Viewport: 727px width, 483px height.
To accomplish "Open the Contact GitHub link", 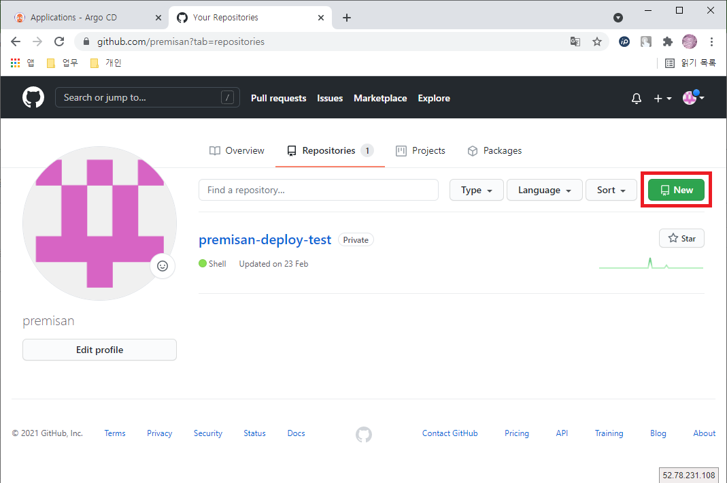I will point(450,433).
